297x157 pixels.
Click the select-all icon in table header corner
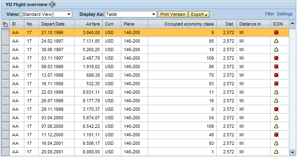click(5, 24)
